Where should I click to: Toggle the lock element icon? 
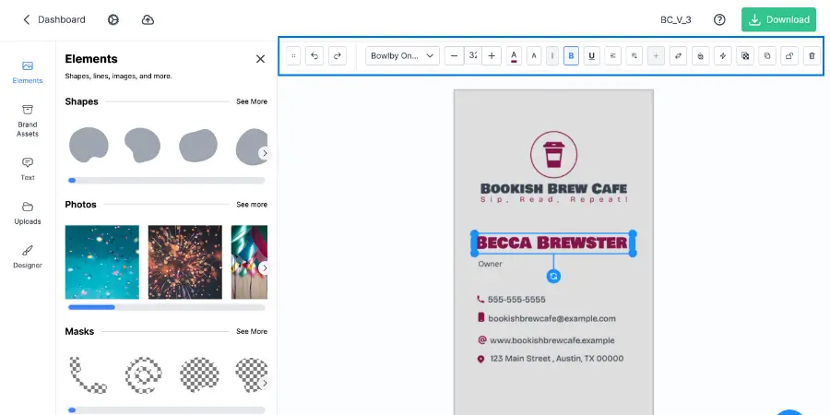click(x=789, y=55)
